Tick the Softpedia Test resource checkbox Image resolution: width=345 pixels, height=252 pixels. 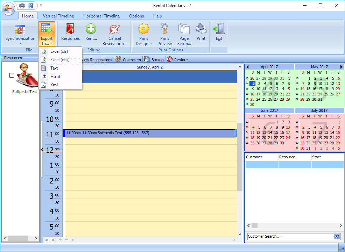tap(12, 75)
